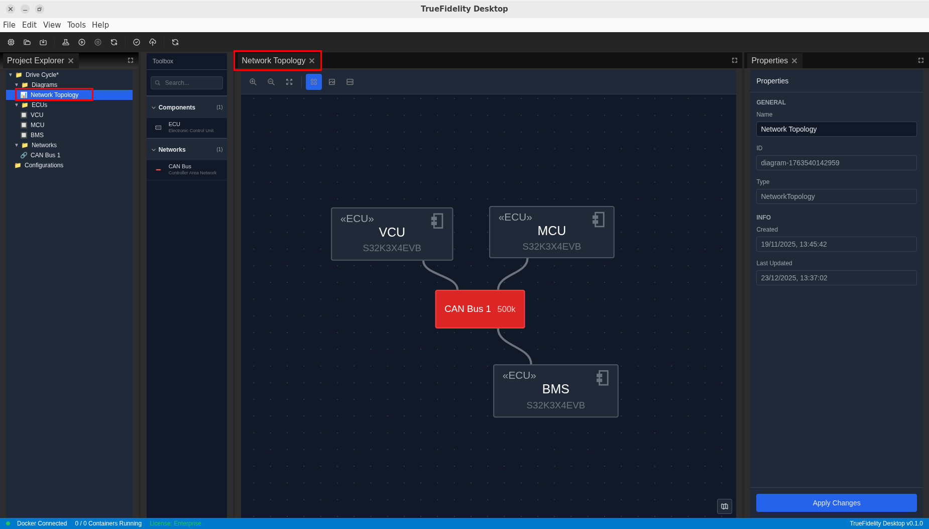Select the red CAN Bus 1 node
929x529 pixels.
tap(480, 309)
